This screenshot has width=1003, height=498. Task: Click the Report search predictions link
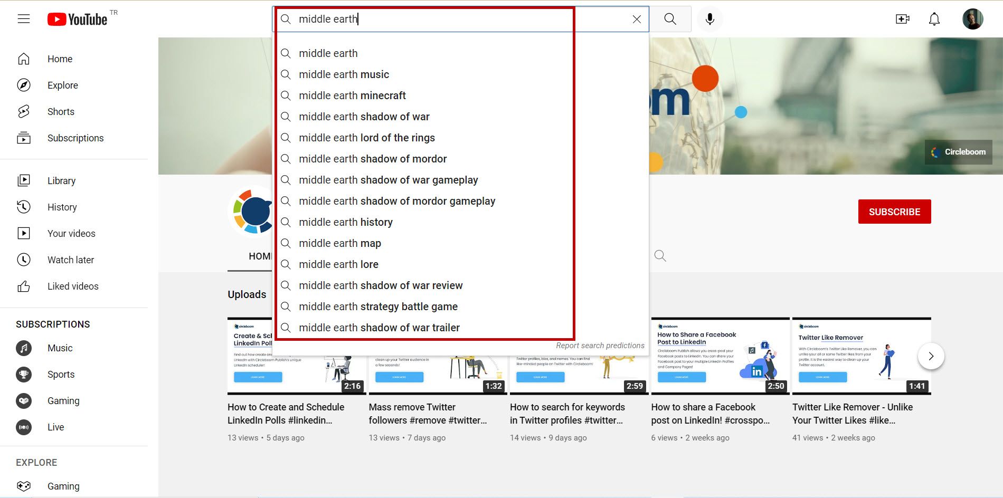coord(600,345)
